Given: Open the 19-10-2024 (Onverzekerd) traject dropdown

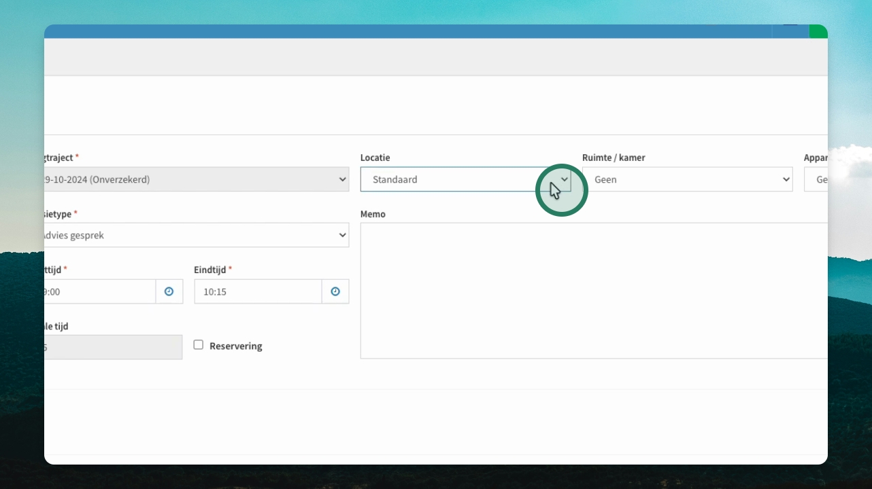Looking at the screenshot, I should click(197, 179).
